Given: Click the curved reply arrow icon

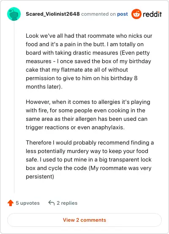Looking at the screenshot, I should point(52,203).
